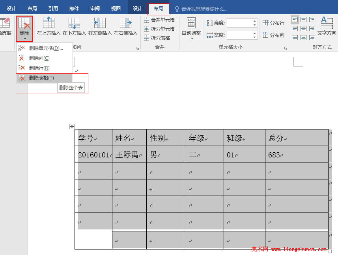Click inside the 宽度 (Width) input field
This screenshot has height=255, width=338.
coord(241,35)
